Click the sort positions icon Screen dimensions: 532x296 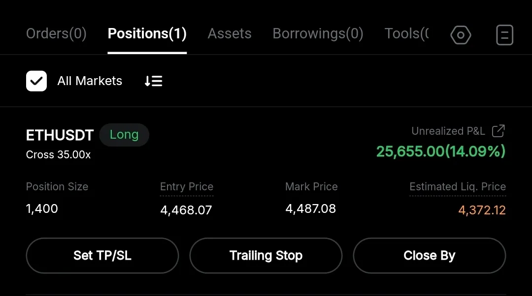[153, 81]
